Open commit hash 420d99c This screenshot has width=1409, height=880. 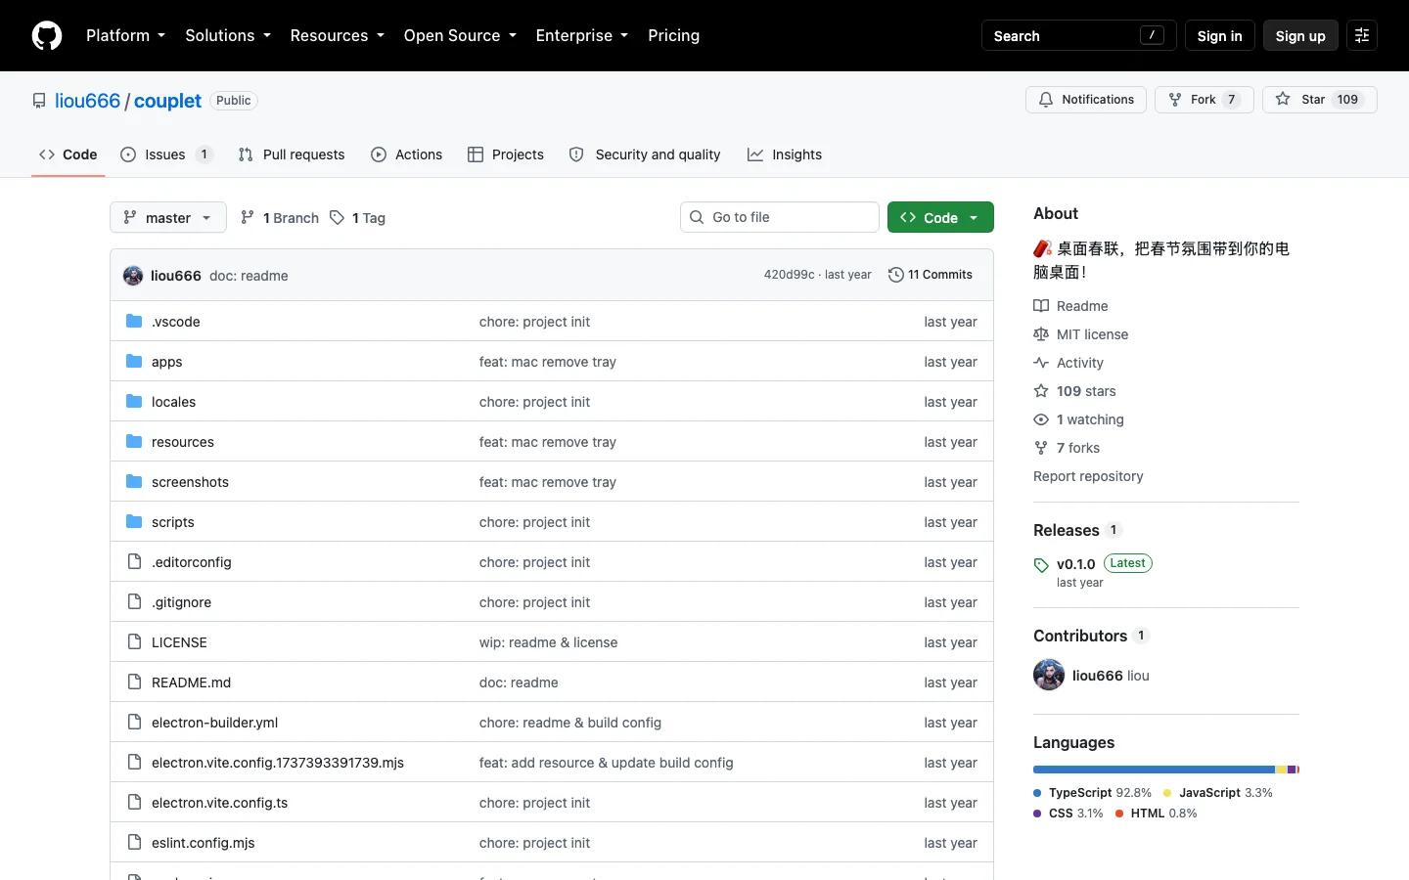coord(790,275)
